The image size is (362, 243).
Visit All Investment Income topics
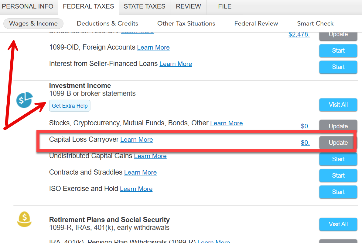(x=338, y=105)
